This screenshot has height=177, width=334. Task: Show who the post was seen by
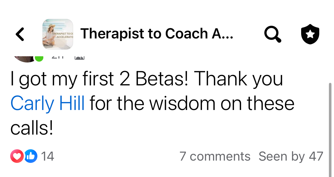(x=291, y=156)
